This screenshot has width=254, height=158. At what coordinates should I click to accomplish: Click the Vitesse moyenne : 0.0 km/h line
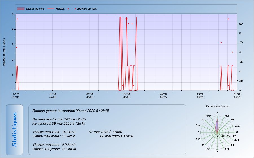pyautogui.click(x=54, y=145)
